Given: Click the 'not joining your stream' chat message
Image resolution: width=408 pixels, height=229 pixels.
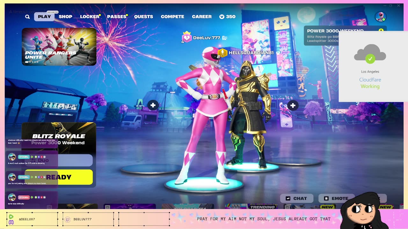Looking at the screenshot, I should [x=27, y=184].
